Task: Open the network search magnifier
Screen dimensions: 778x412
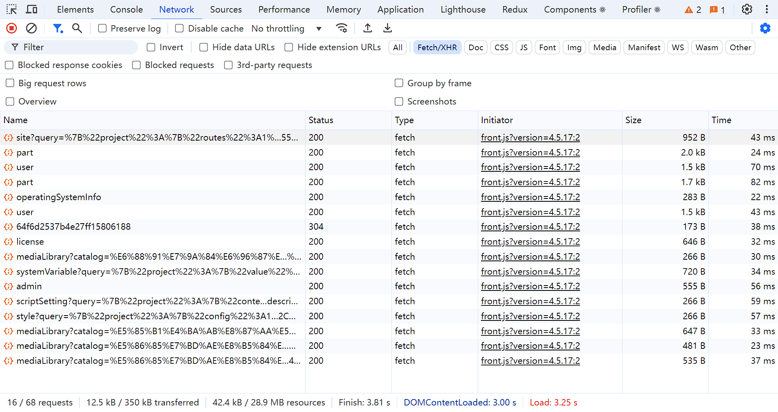Action: 77,28
